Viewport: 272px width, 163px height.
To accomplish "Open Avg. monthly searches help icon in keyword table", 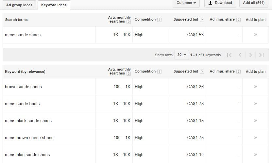I will (x=128, y=74).
